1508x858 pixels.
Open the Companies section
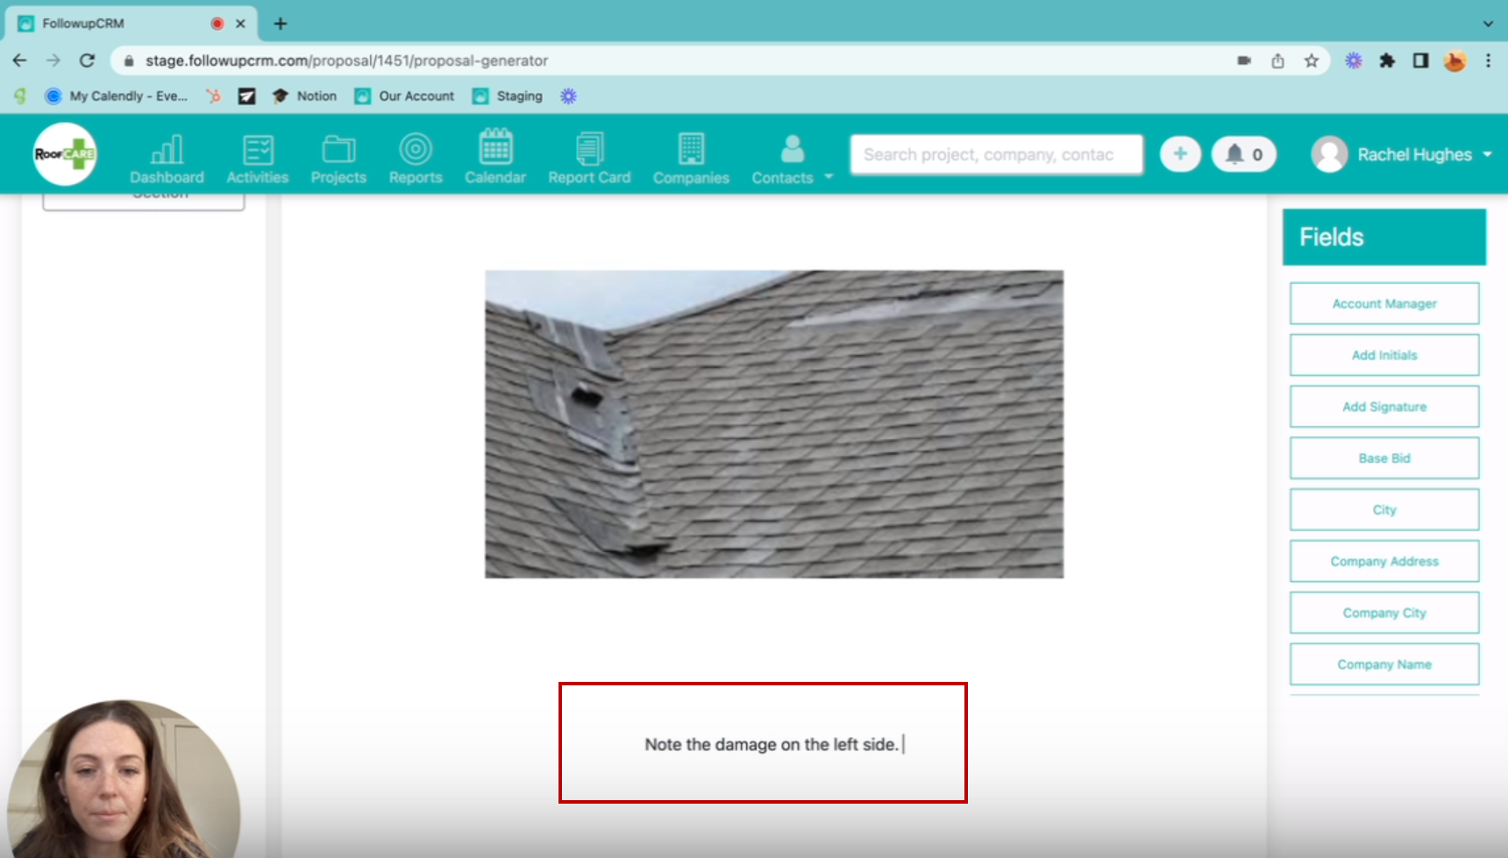pos(691,158)
